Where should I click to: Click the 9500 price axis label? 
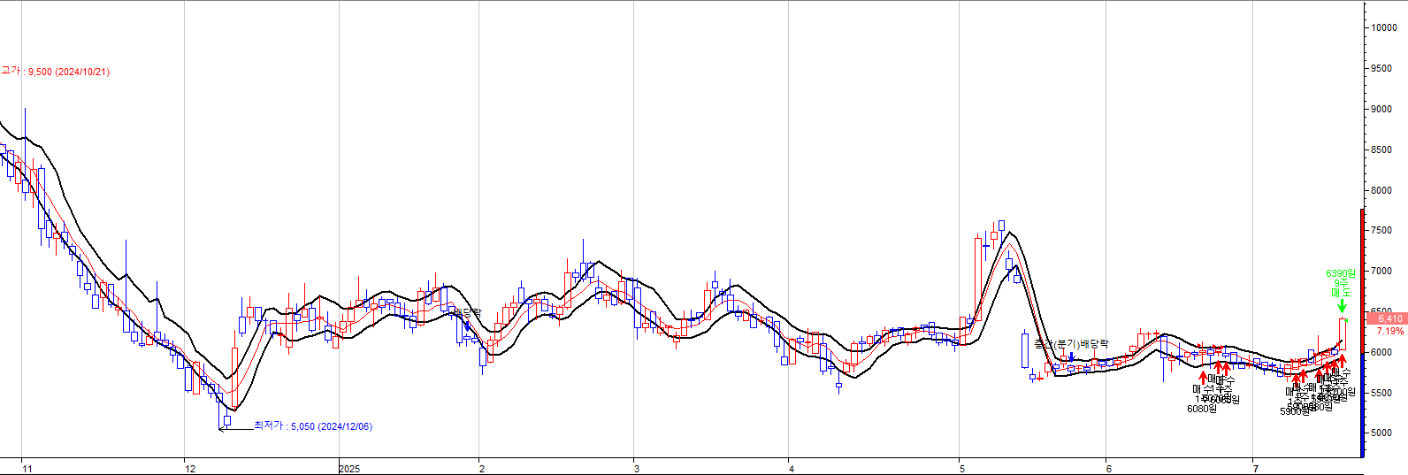click(1381, 68)
